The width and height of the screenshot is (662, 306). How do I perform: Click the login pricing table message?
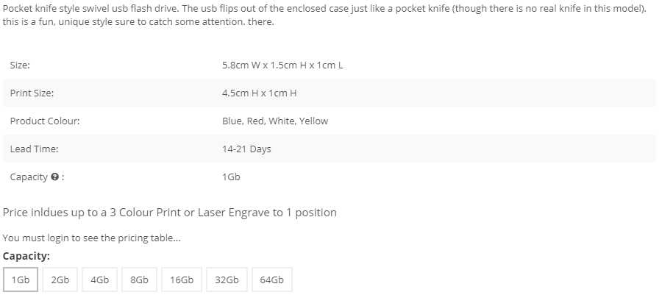click(x=92, y=238)
